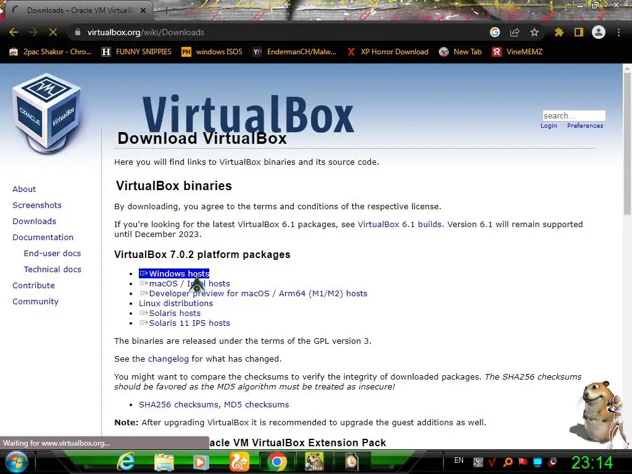Open File Explorer from the taskbar
Screen dimensions: 632x474
(163, 462)
